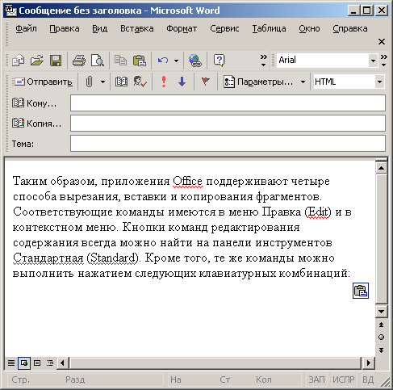Click the word Стандартная in message body

pyautogui.click(x=48, y=258)
